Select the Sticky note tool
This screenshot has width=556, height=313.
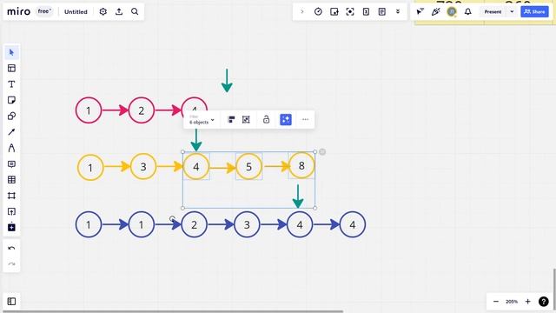pyautogui.click(x=11, y=100)
